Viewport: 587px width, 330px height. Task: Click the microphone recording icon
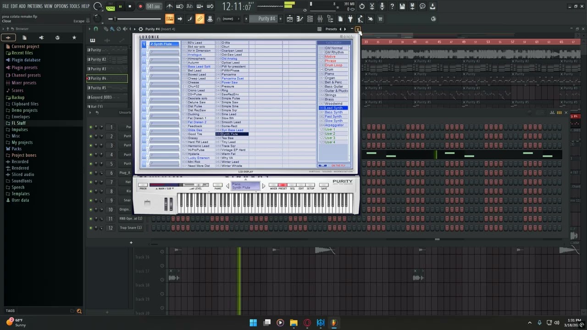click(382, 6)
